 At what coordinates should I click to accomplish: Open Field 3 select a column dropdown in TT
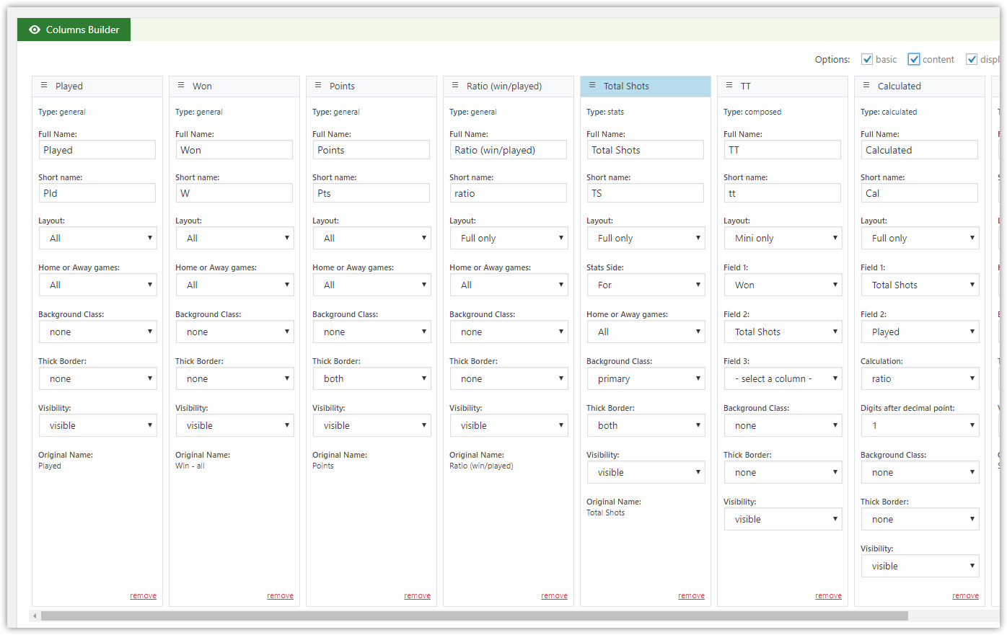point(783,378)
